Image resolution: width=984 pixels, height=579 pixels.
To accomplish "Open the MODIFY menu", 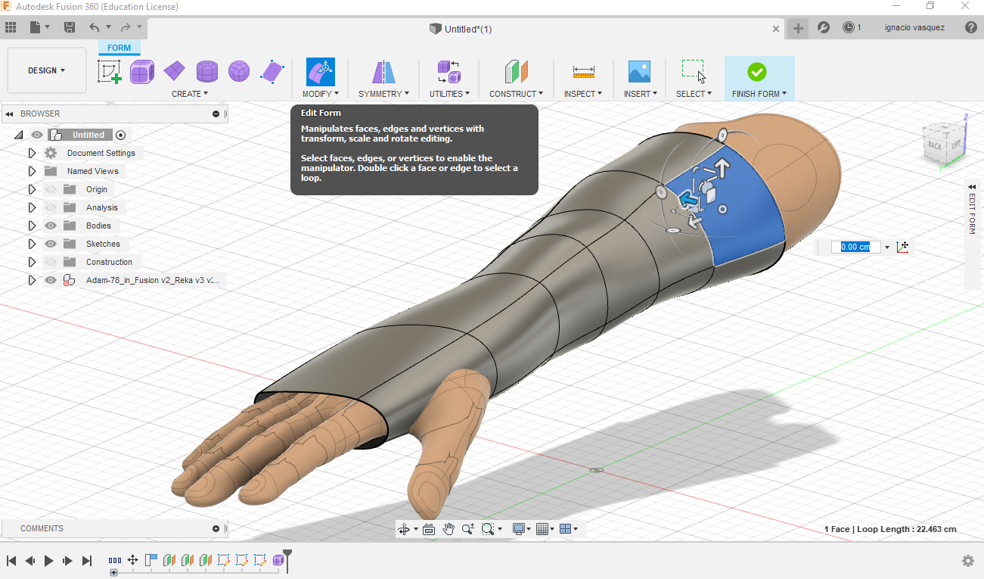I will pos(321,94).
